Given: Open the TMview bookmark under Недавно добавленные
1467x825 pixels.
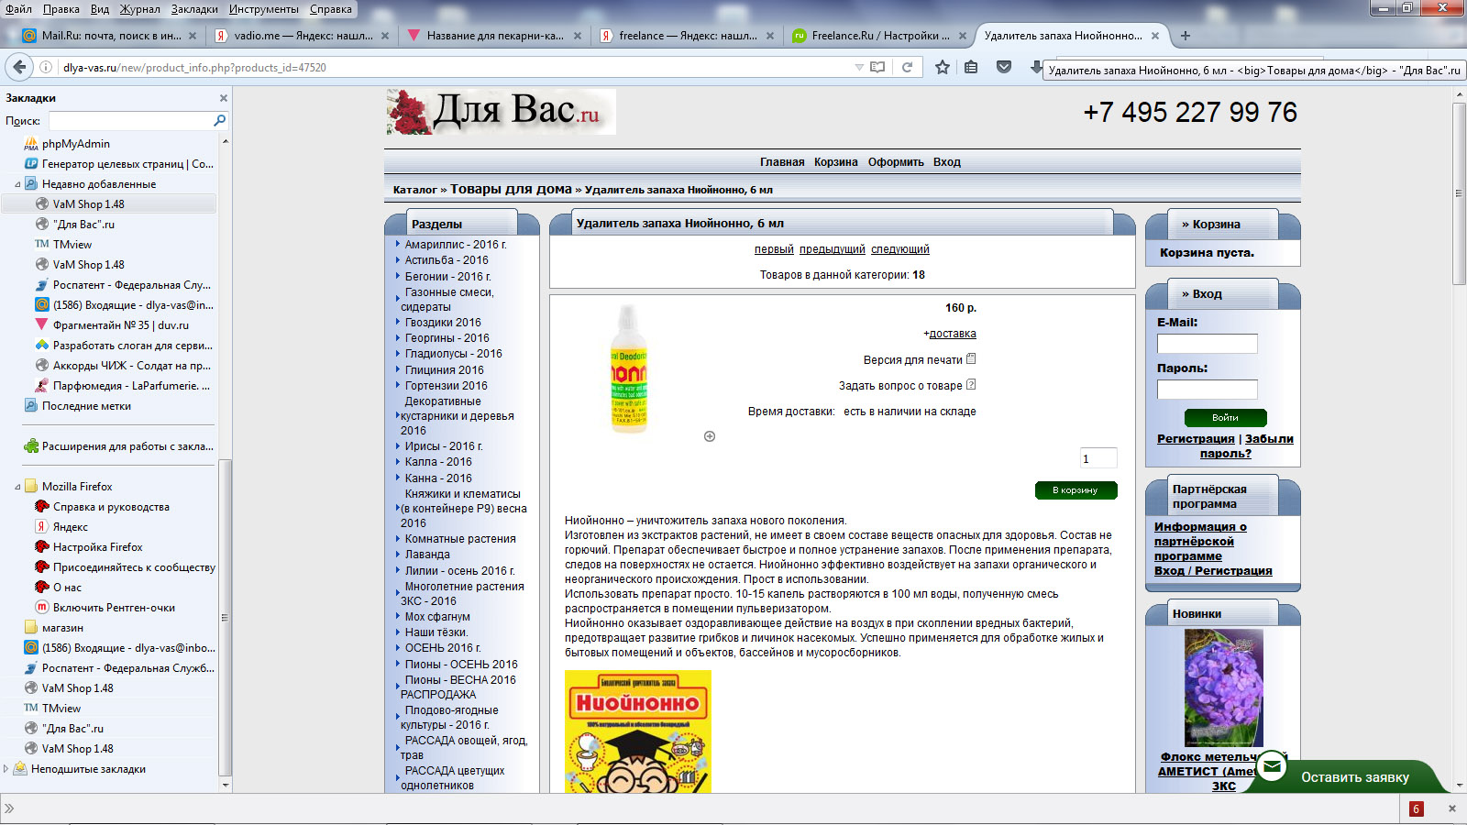Looking at the screenshot, I should point(72,245).
